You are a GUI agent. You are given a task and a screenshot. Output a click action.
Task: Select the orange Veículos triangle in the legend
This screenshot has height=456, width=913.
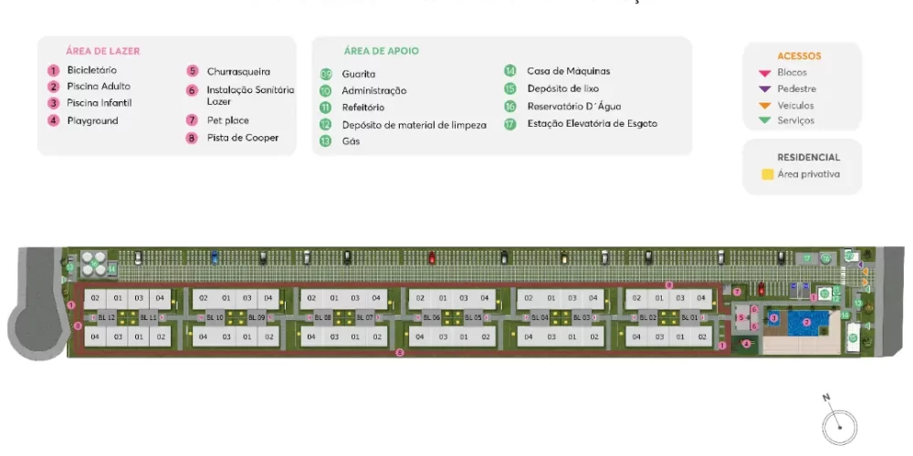[x=765, y=105]
